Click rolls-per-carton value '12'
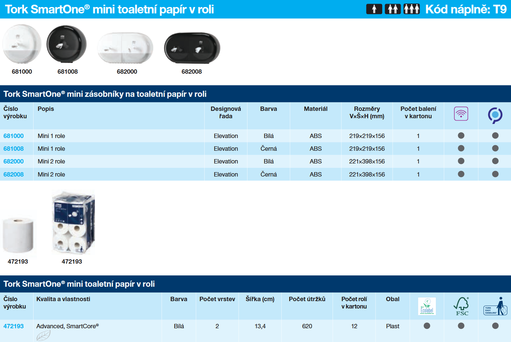Screen dimensions: 511x342 pyautogui.click(x=354, y=326)
